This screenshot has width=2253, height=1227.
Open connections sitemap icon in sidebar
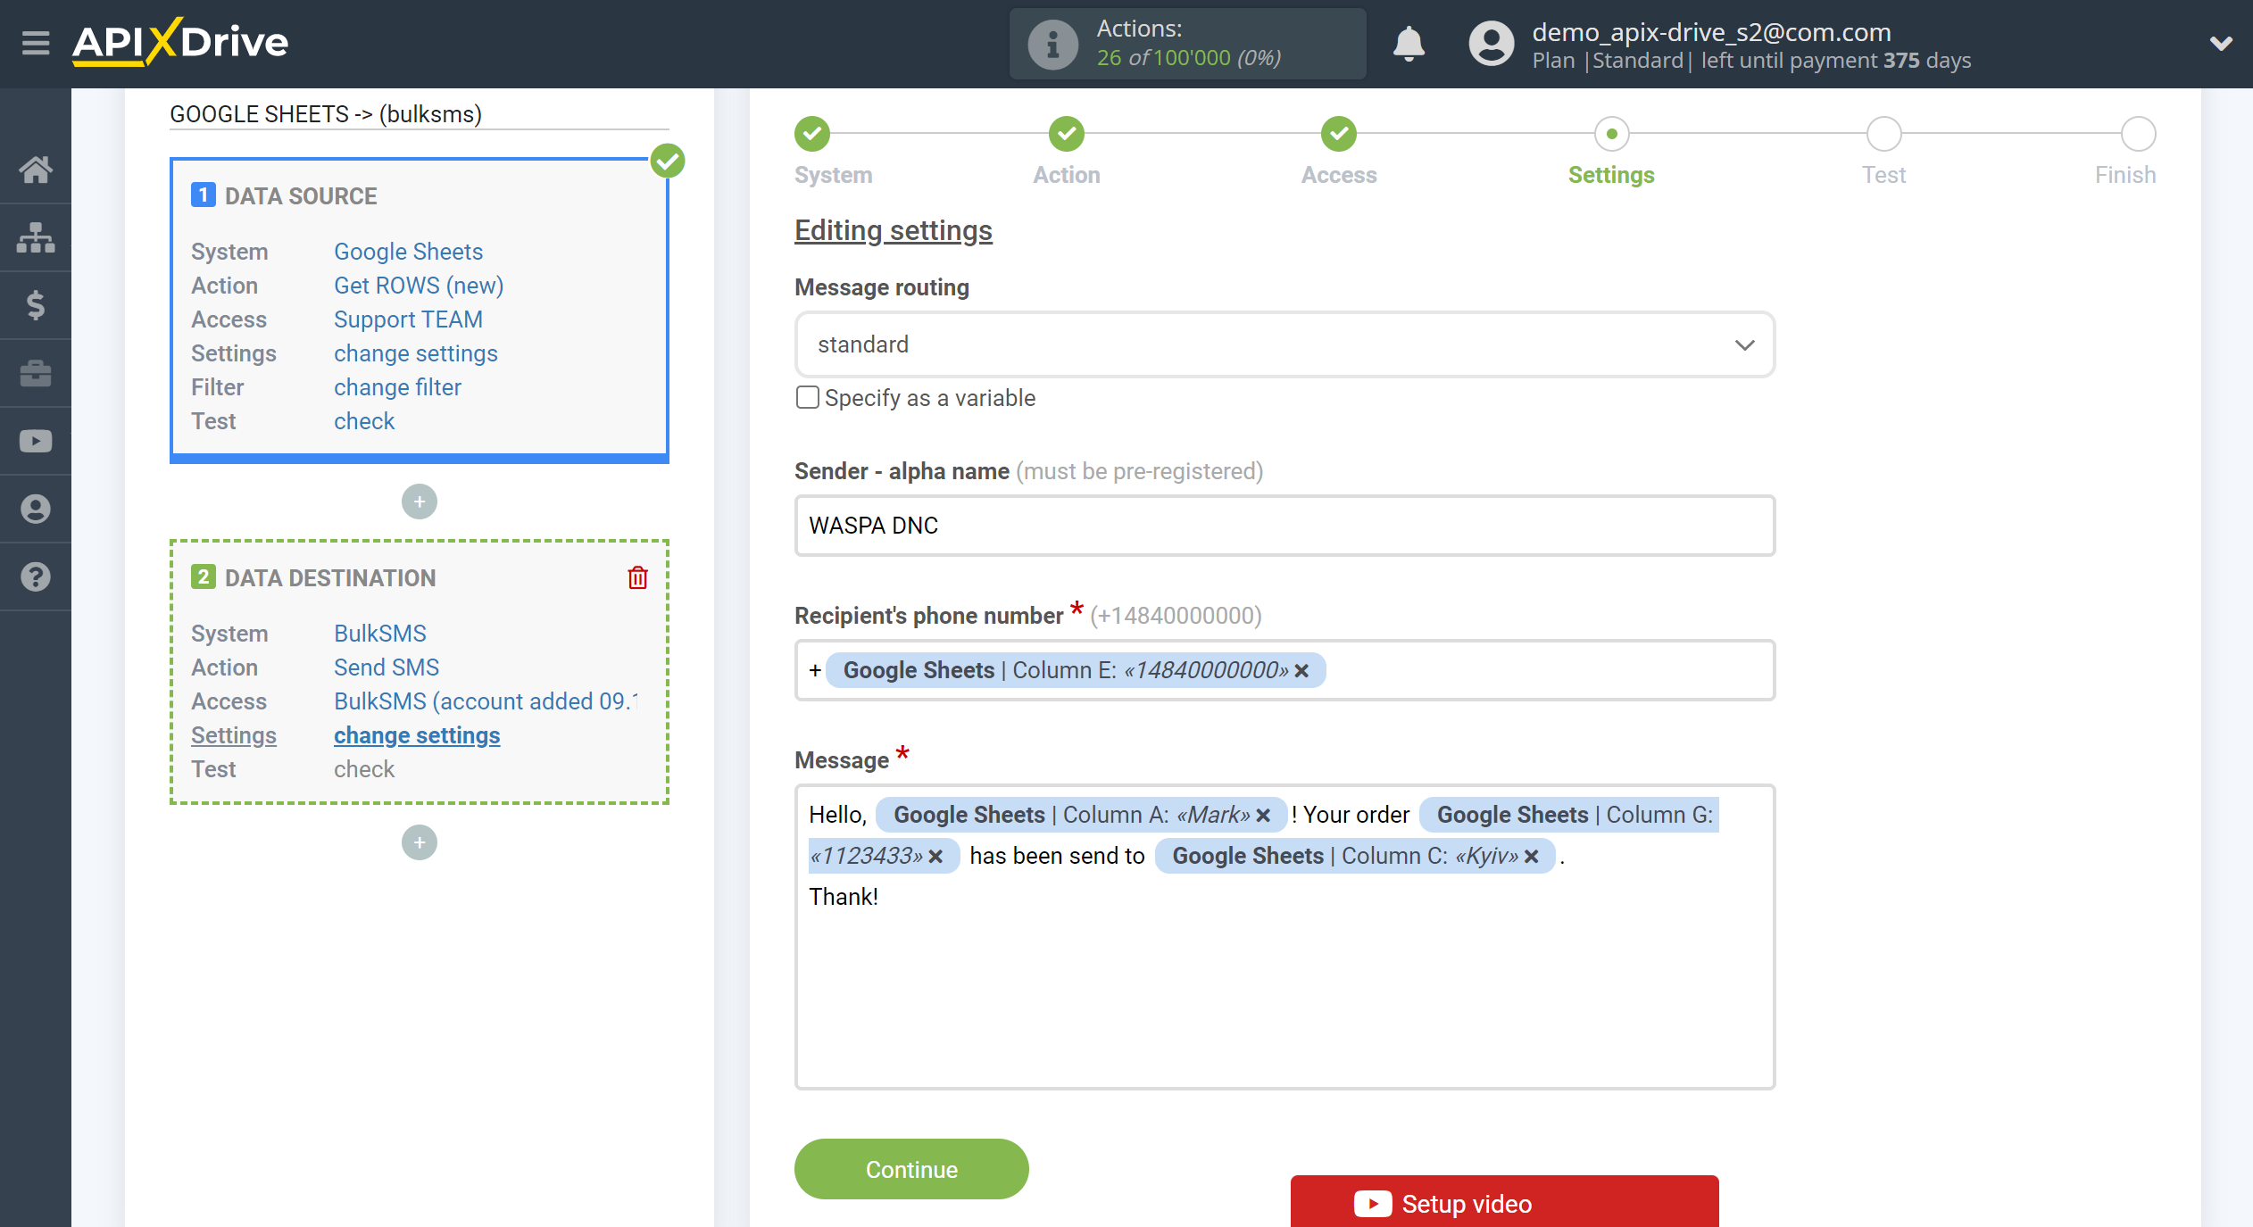(x=36, y=236)
